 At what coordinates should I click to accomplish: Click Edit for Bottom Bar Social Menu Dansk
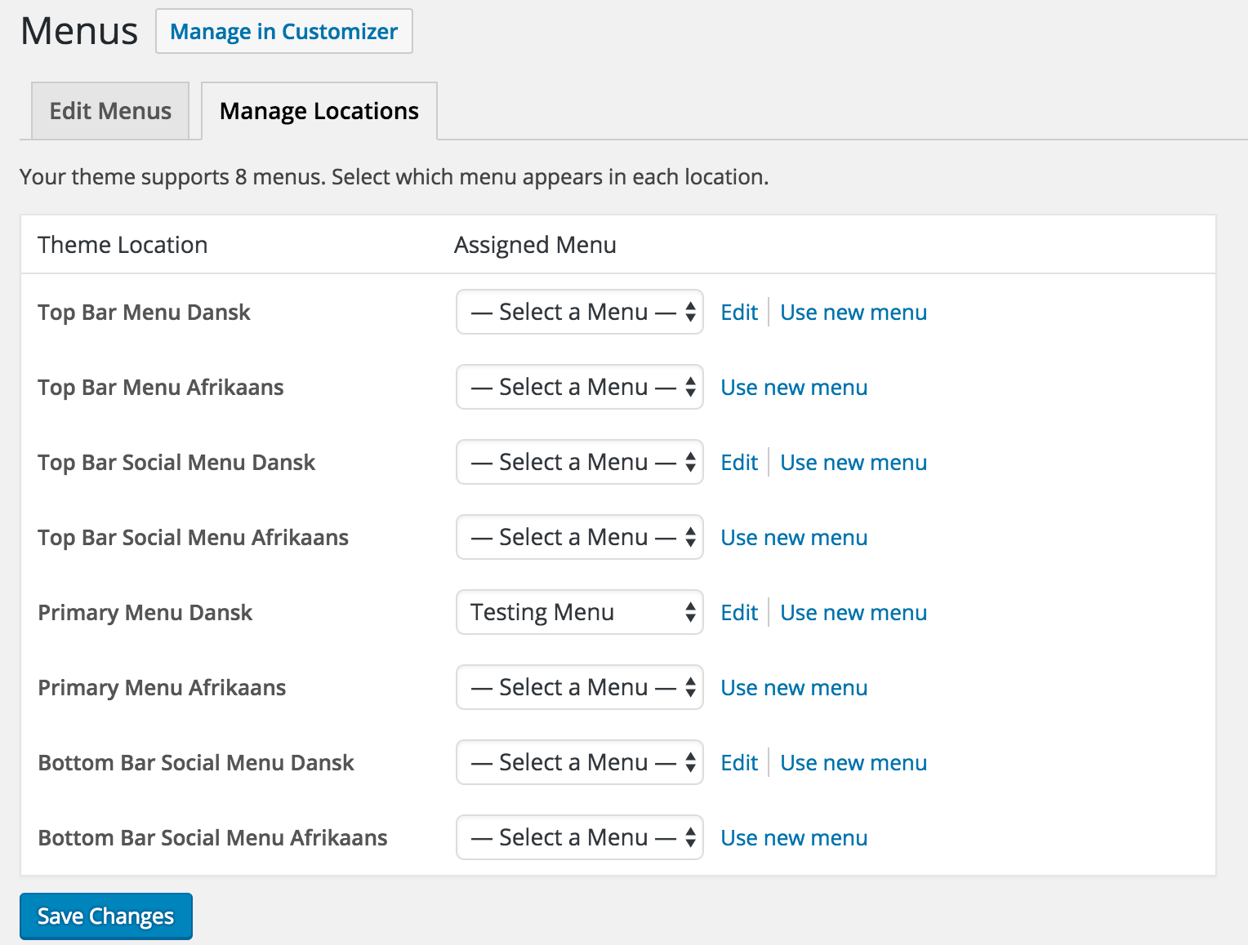(x=738, y=763)
